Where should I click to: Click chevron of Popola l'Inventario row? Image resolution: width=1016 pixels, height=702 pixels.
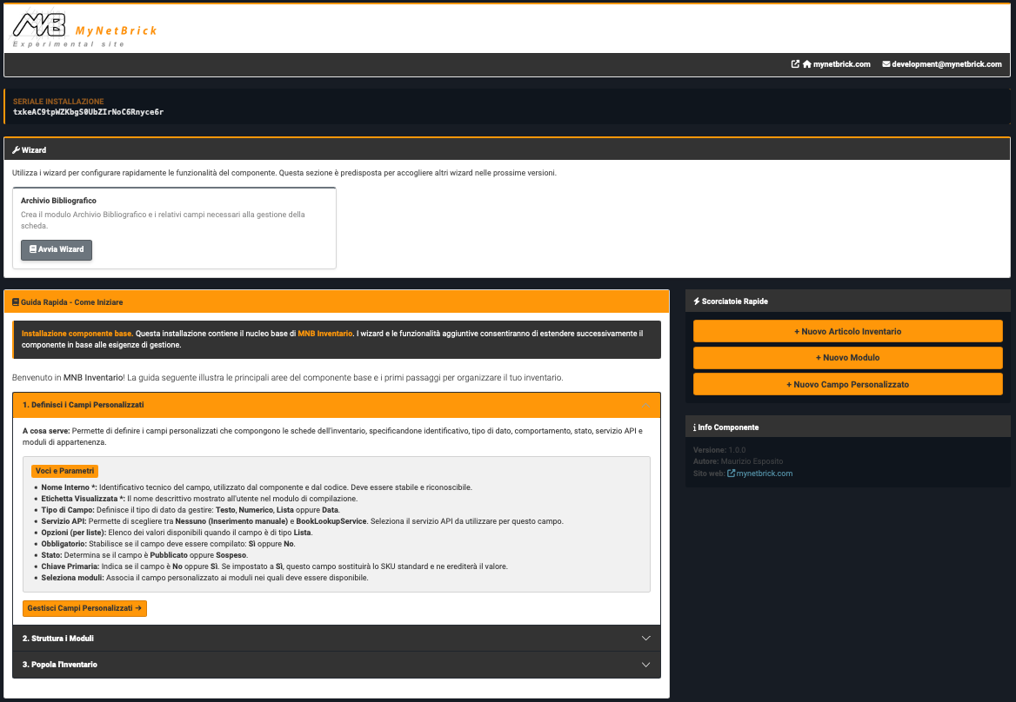(645, 665)
